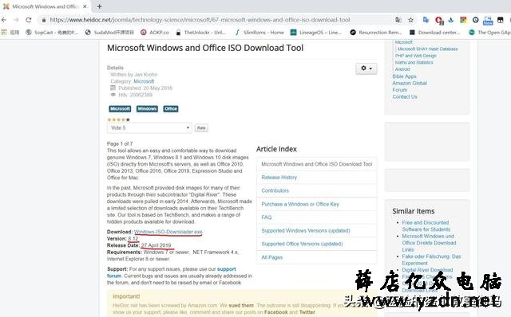Open the article gear options dropdown
Viewport: 511px width, 317px height.
[366, 68]
